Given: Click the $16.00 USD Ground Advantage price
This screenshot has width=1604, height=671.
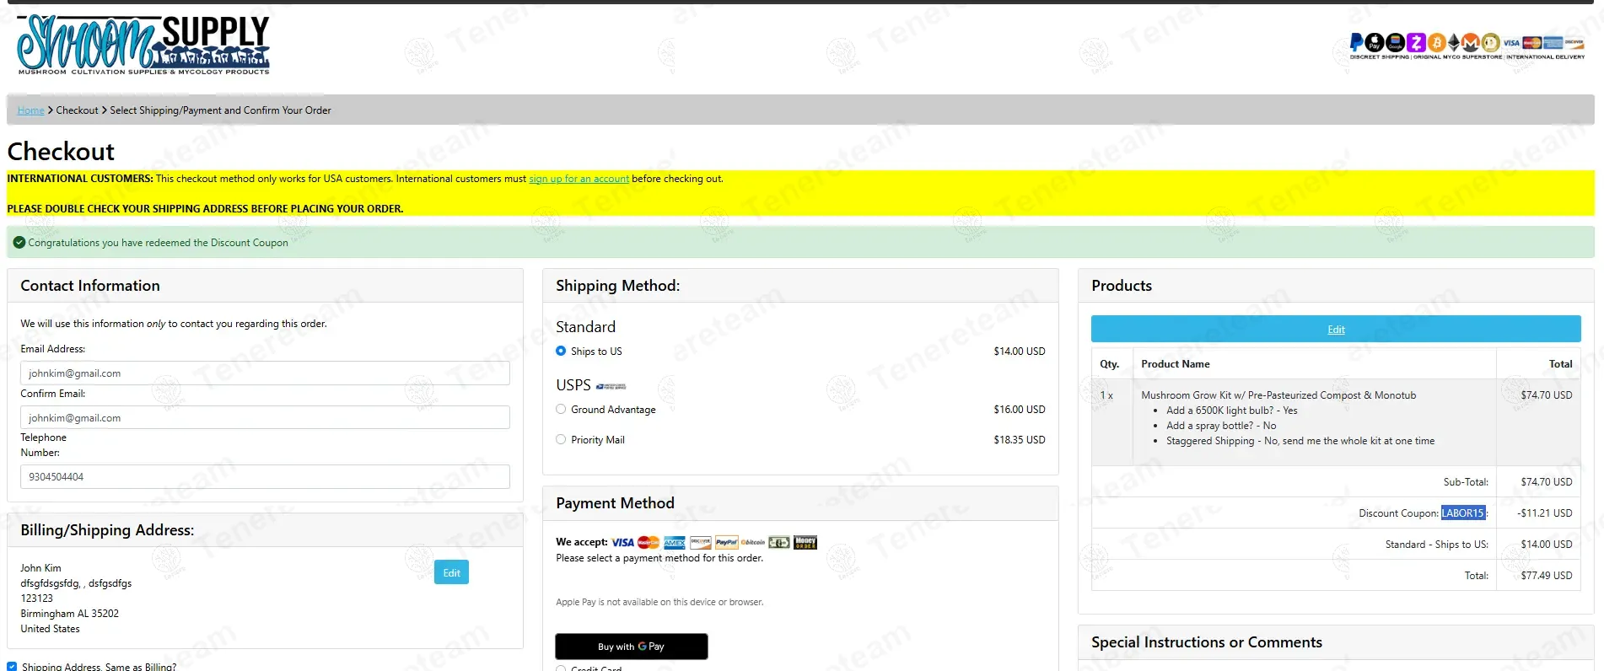Looking at the screenshot, I should tap(1019, 409).
